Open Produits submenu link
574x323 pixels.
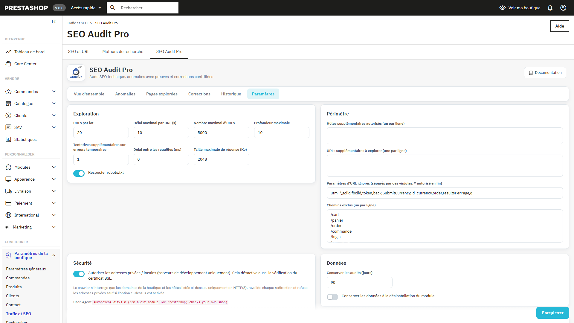[14, 287]
